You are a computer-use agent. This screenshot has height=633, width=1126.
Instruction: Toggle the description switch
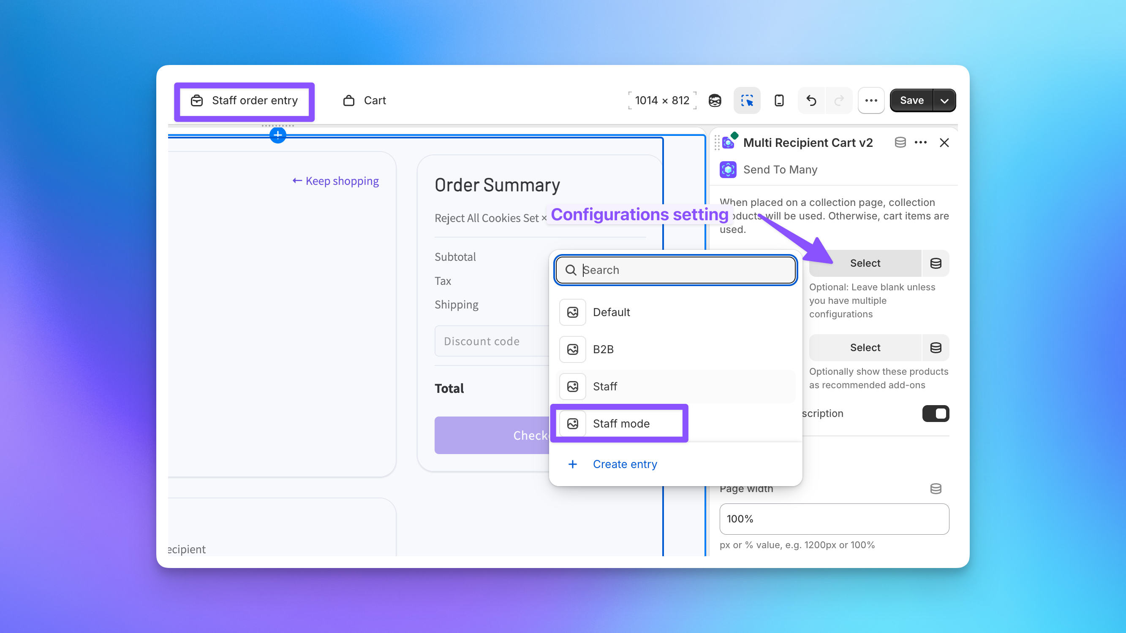(x=936, y=414)
